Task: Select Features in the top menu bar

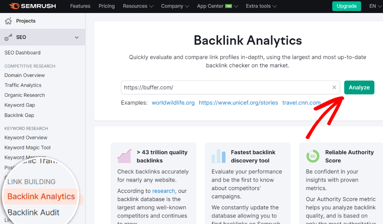Action: click(80, 6)
